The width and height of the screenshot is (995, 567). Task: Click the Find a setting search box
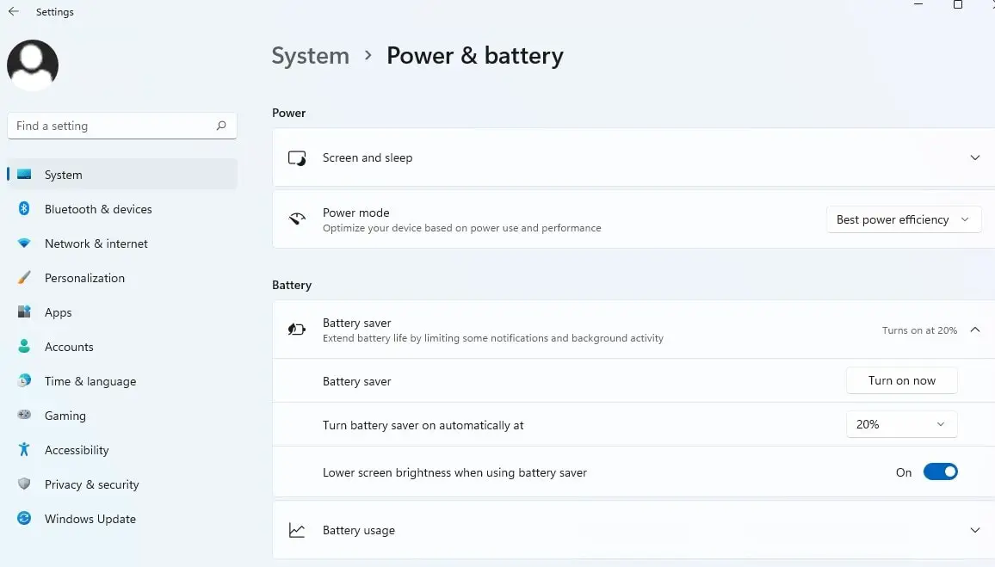pyautogui.click(x=112, y=126)
